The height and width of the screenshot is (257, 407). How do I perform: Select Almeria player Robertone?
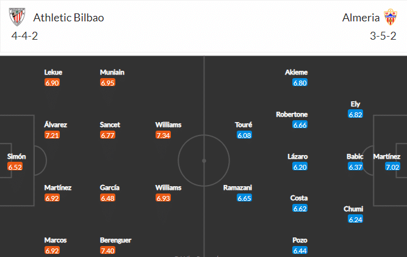pos(292,114)
